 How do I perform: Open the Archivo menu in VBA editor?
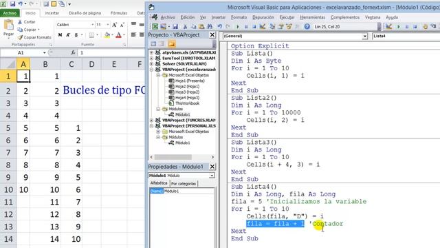point(168,17)
